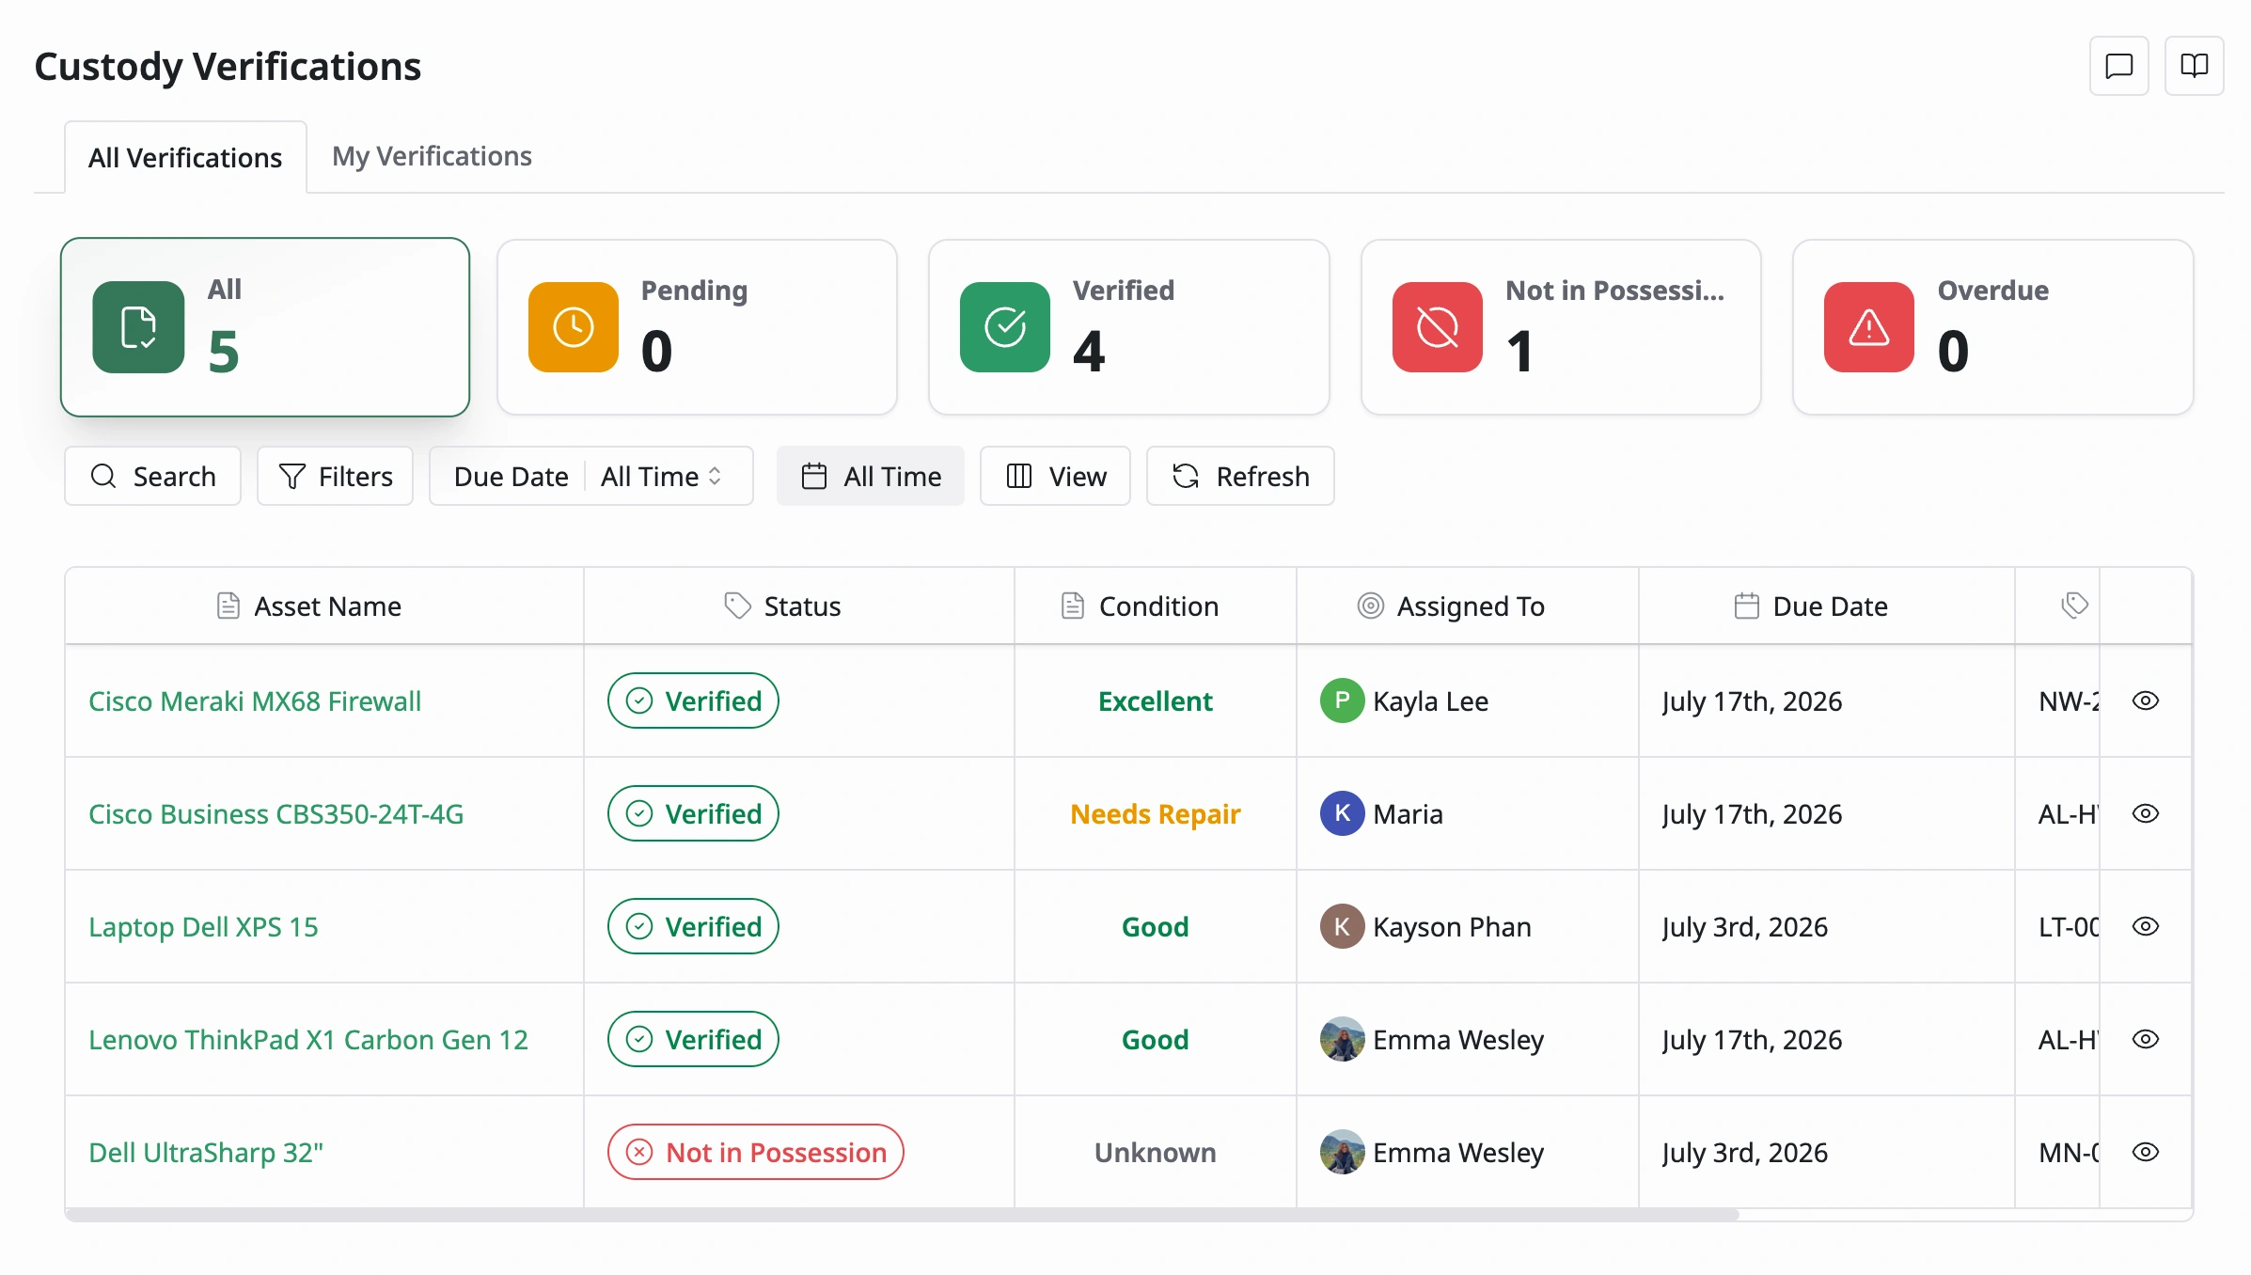Select the Overdue summary card
The width and height of the screenshot is (2251, 1275).
coord(1992,327)
